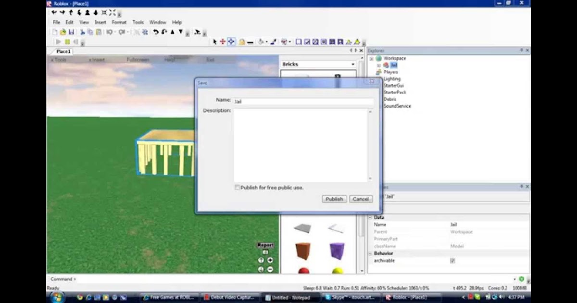The image size is (577, 303).
Task: Click the color dropper tool icon
Action: pyautogui.click(x=274, y=42)
